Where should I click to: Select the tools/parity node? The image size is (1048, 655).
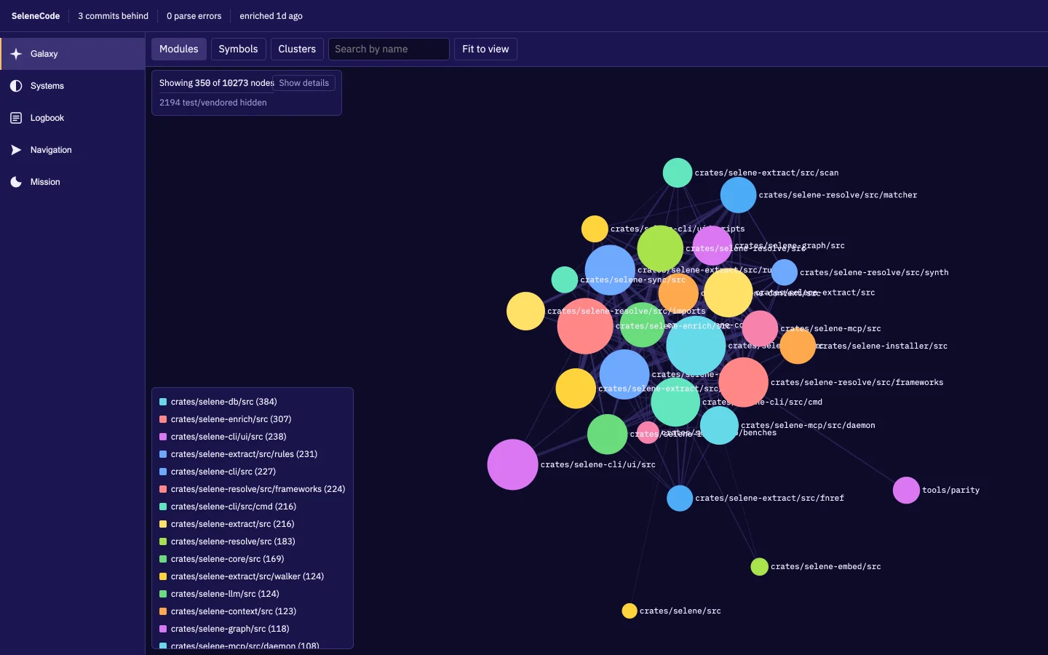906,490
